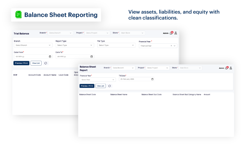The image size is (244, 153).
Task: Expand Select Year dropdown in Balance Sheet Report
Action: (98, 80)
